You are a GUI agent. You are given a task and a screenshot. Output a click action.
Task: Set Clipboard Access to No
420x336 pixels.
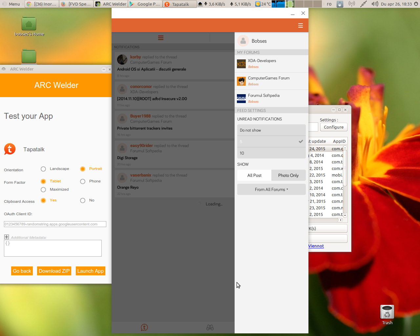(83, 200)
